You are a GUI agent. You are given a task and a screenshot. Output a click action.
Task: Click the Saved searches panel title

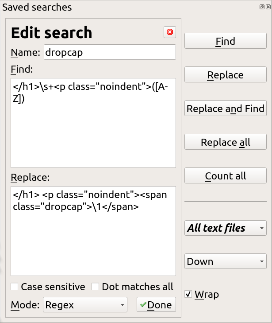coord(37,7)
